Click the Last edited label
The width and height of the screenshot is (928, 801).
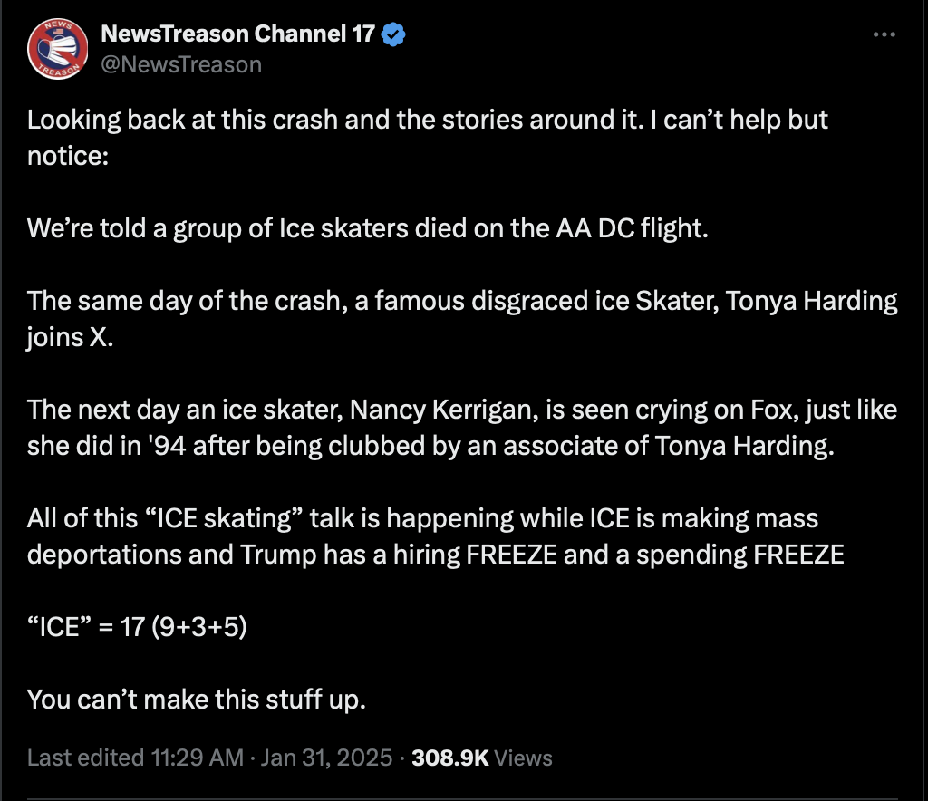point(85,758)
